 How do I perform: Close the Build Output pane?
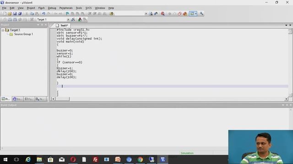click(x=291, y=105)
